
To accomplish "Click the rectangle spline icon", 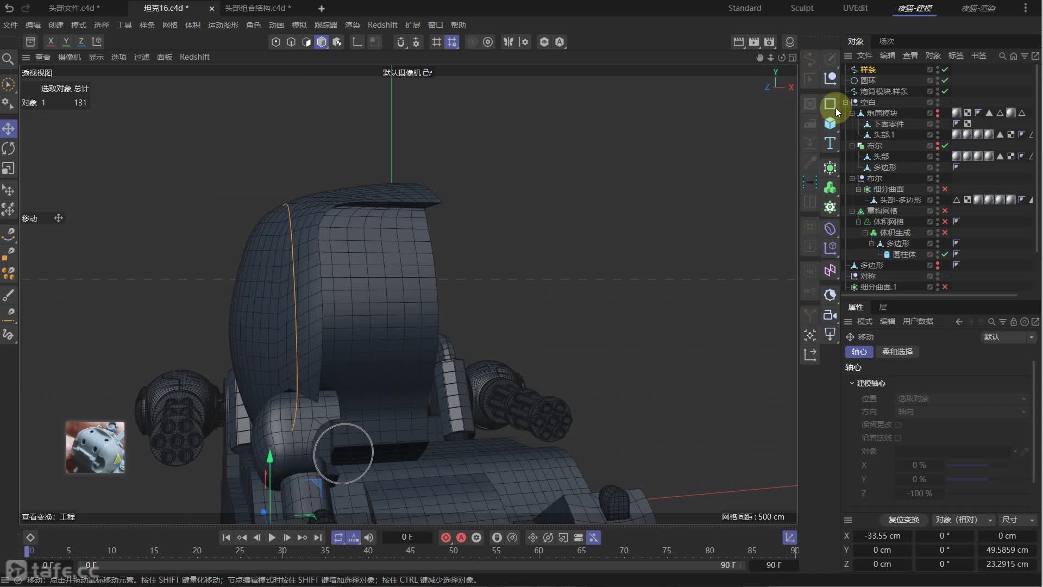I will tap(830, 104).
